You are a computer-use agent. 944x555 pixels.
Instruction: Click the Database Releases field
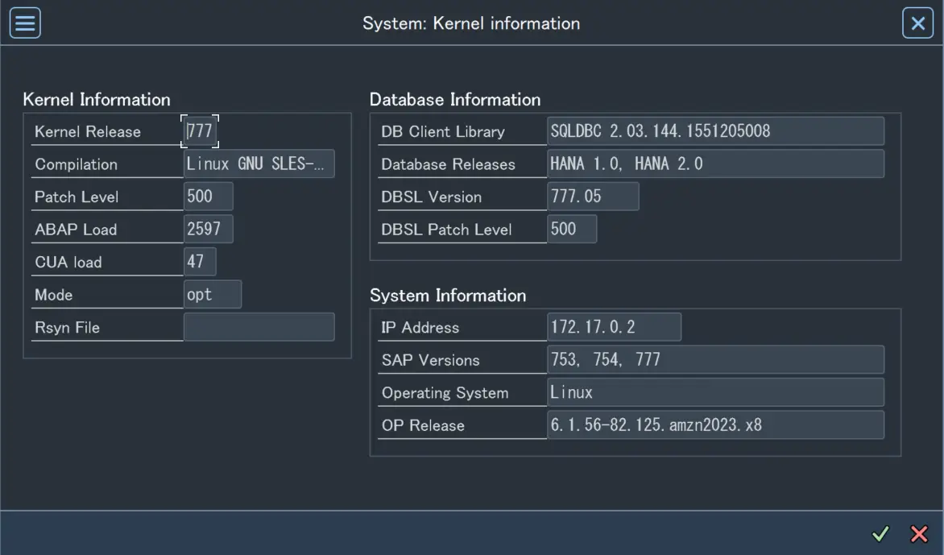716,164
